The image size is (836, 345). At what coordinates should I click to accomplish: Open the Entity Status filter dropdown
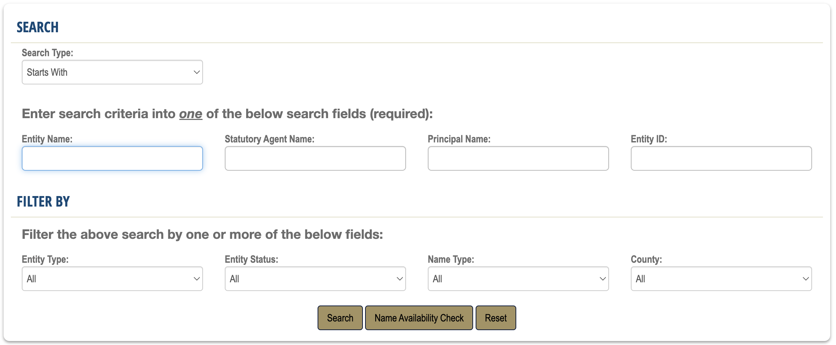(315, 279)
